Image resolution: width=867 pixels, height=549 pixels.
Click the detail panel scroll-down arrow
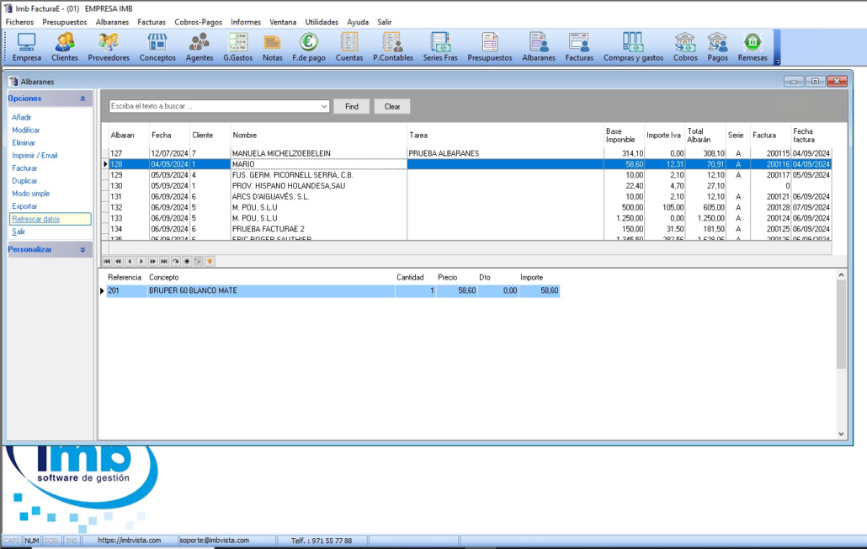click(x=841, y=434)
